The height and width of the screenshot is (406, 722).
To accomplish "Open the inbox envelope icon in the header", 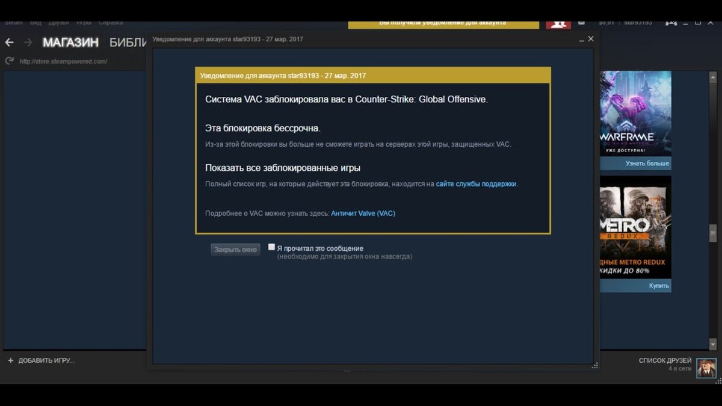I will (x=581, y=22).
